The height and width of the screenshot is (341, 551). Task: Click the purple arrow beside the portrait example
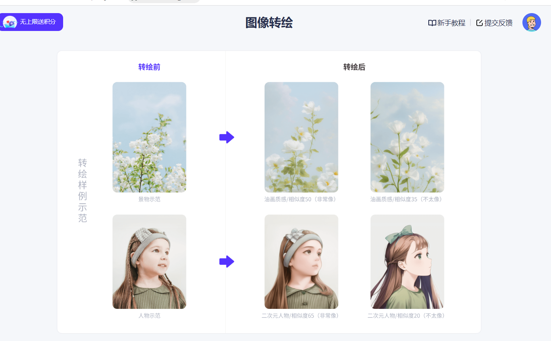click(227, 262)
